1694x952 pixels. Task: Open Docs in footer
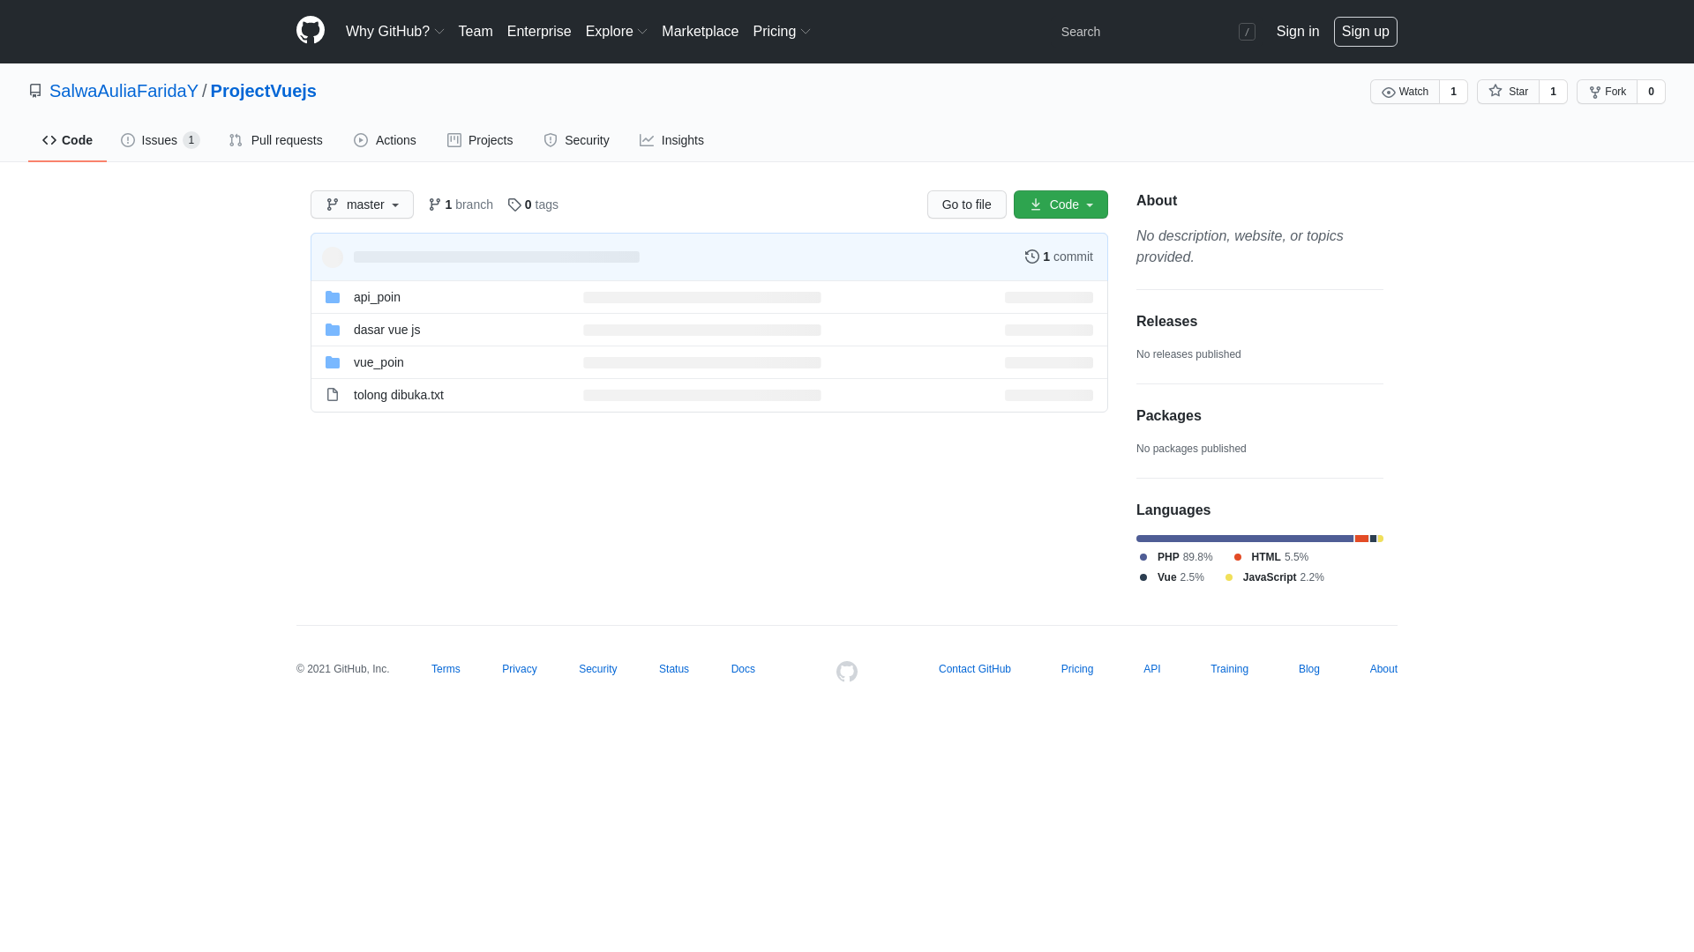[x=743, y=669]
